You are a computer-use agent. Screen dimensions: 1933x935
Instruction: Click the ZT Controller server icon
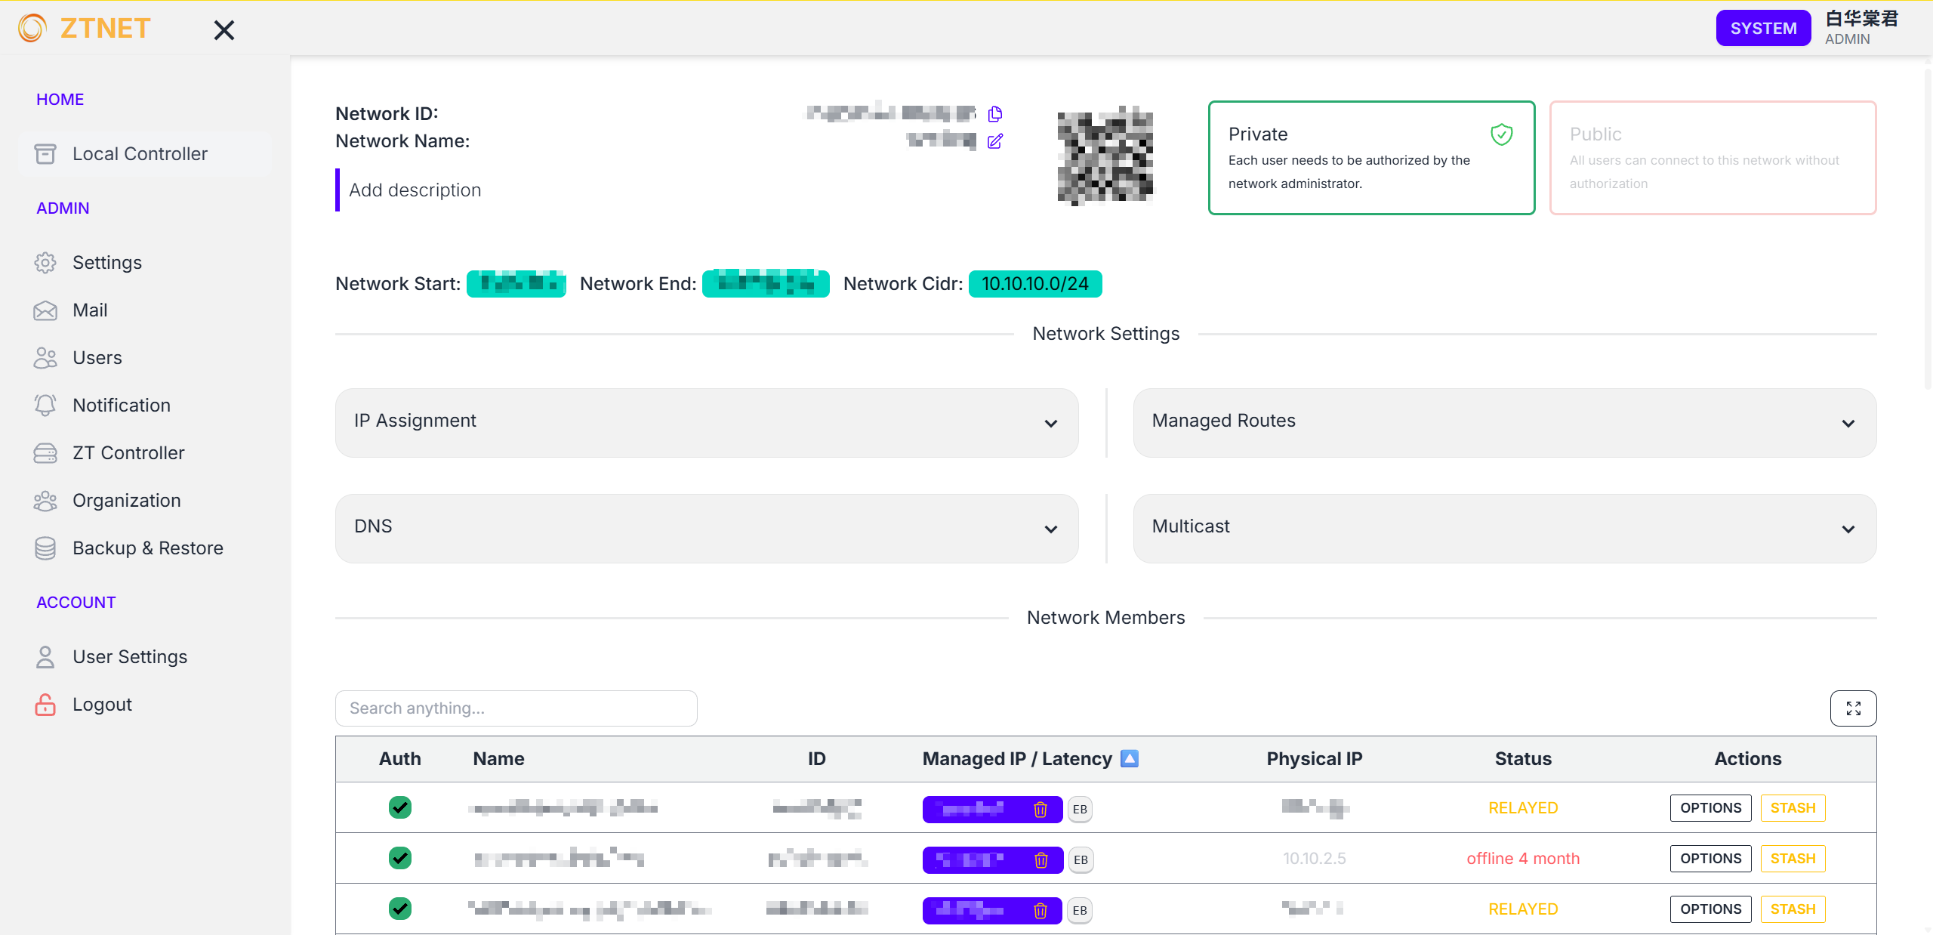point(45,453)
